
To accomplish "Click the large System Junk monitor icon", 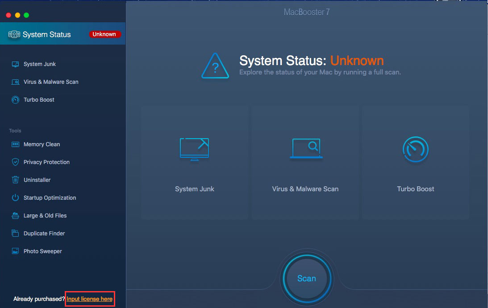I will [195, 149].
